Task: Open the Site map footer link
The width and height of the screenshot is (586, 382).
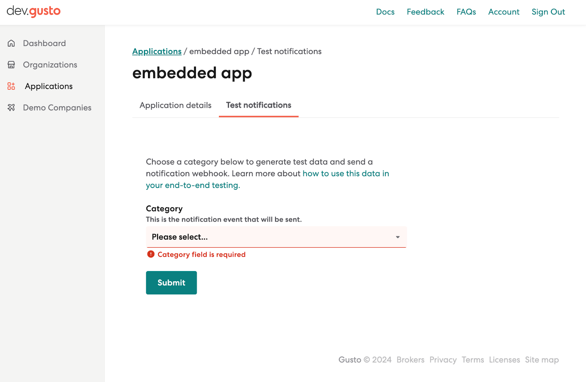Action: coord(542,360)
